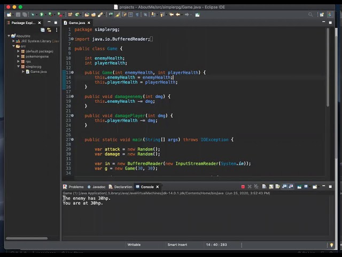
Task: Collapse the src folder node
Action: (x=13, y=46)
